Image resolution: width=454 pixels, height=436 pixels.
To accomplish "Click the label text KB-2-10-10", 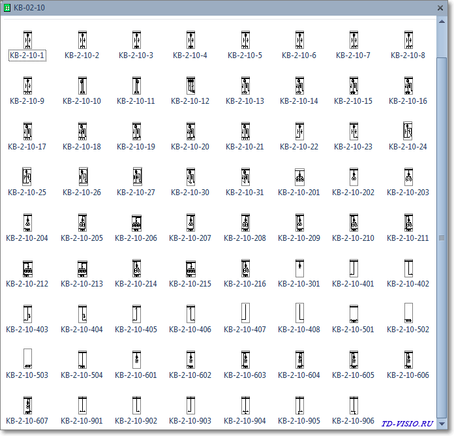I will pos(82,101).
